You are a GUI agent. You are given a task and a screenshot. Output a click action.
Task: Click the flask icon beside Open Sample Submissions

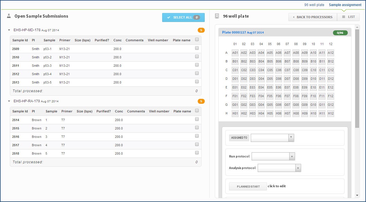pos(9,16)
